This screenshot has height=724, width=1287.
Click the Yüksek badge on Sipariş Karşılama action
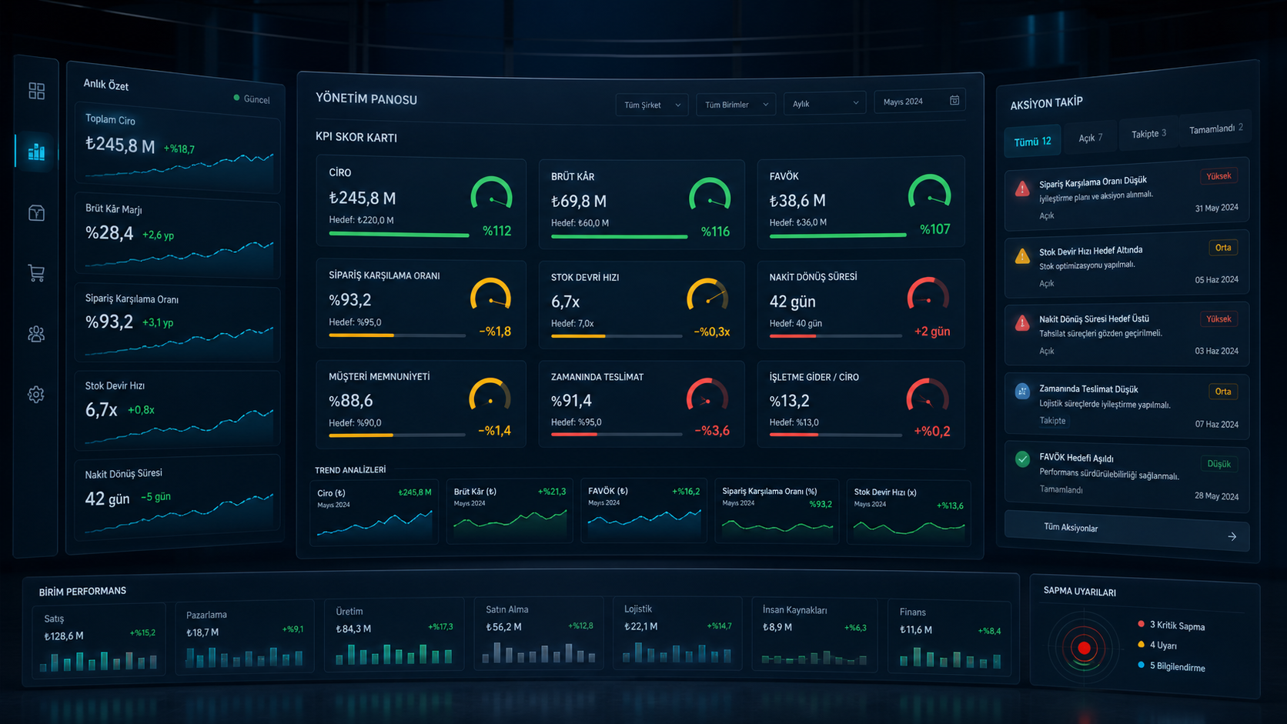click(1218, 176)
